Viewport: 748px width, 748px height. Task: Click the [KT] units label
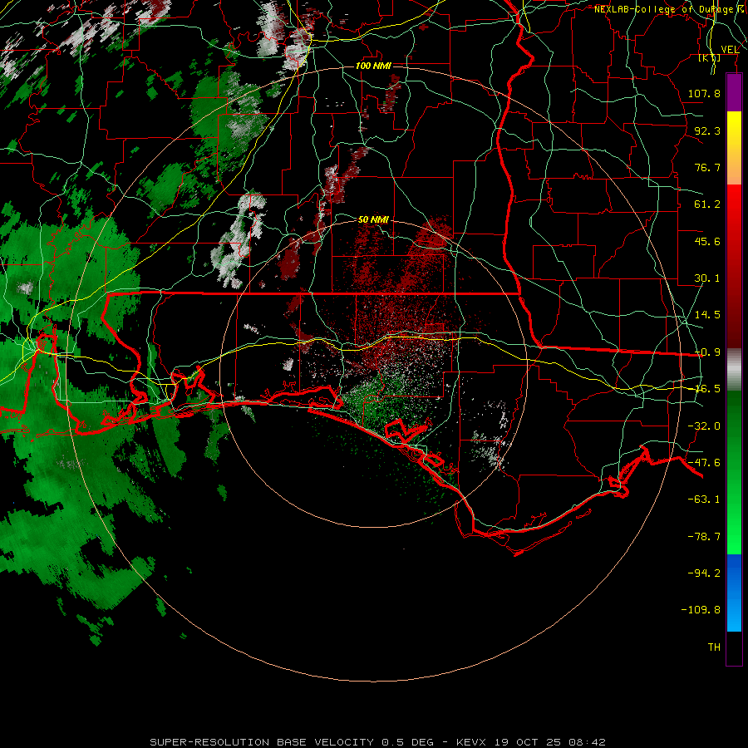pyautogui.click(x=710, y=58)
